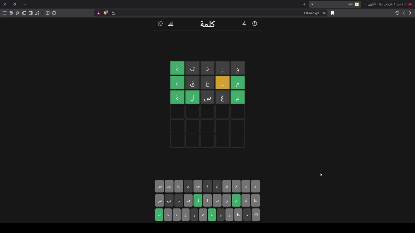Open the music note playlist icon
This screenshot has height=233, width=415.
(x=37, y=13)
